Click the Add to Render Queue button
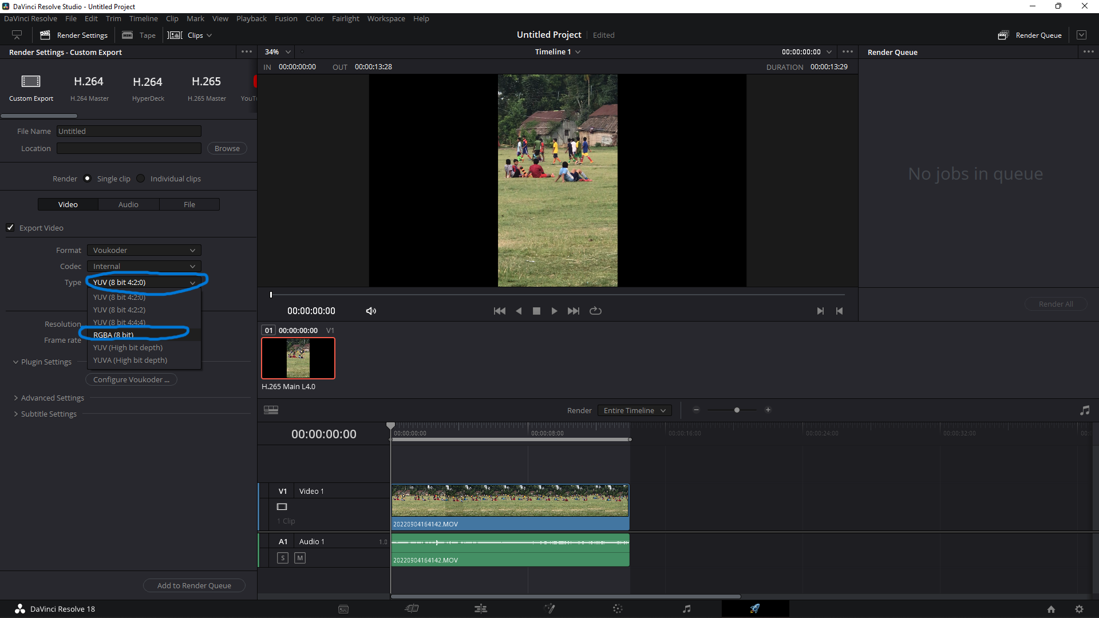Screen dimensions: 1099x618 point(194,585)
